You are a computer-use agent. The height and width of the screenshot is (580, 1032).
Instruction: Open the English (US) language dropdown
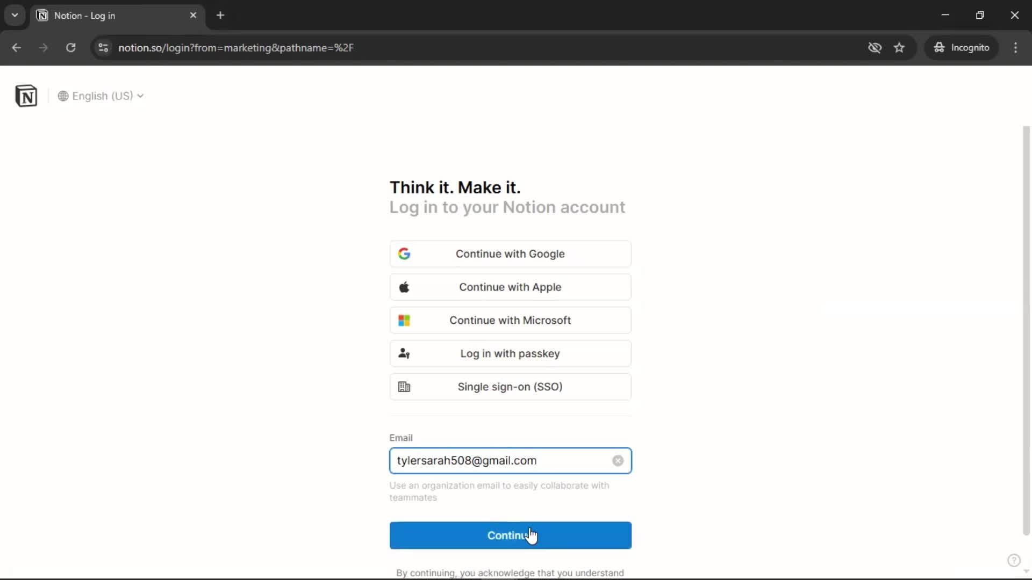pos(101,96)
